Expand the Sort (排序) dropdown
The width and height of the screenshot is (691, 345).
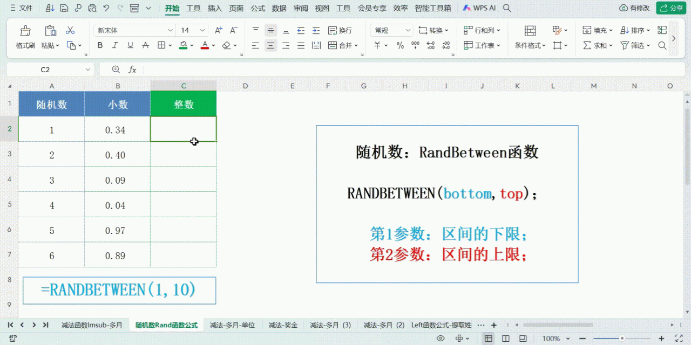pyautogui.click(x=648, y=31)
